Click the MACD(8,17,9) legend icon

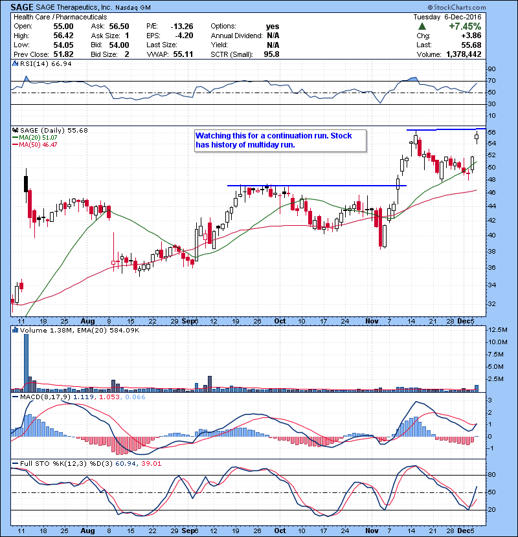tap(14, 395)
